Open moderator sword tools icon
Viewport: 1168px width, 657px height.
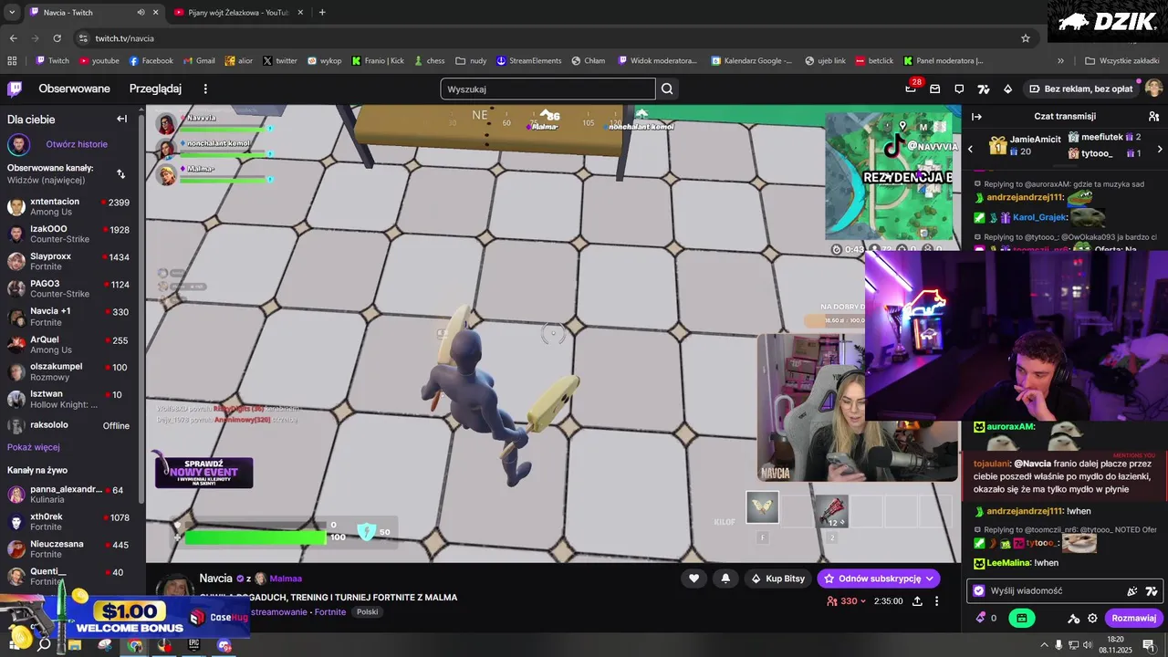pos(1073,618)
